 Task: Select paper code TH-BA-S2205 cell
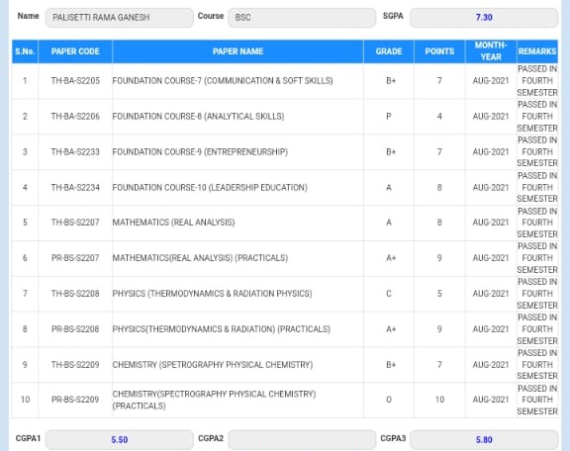pos(75,81)
